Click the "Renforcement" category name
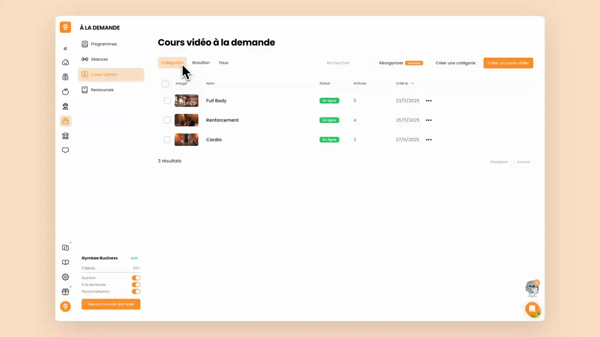The width and height of the screenshot is (600, 337). pyautogui.click(x=222, y=120)
